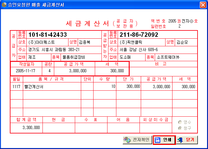The width and height of the screenshot is (208, 149).
Task: Click recipient item 소프트웨어外
Action: [168, 57]
